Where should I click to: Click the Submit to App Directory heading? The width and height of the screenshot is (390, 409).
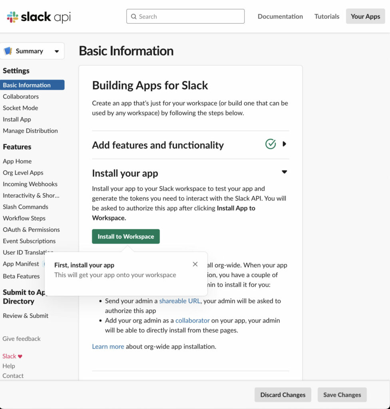point(24,297)
